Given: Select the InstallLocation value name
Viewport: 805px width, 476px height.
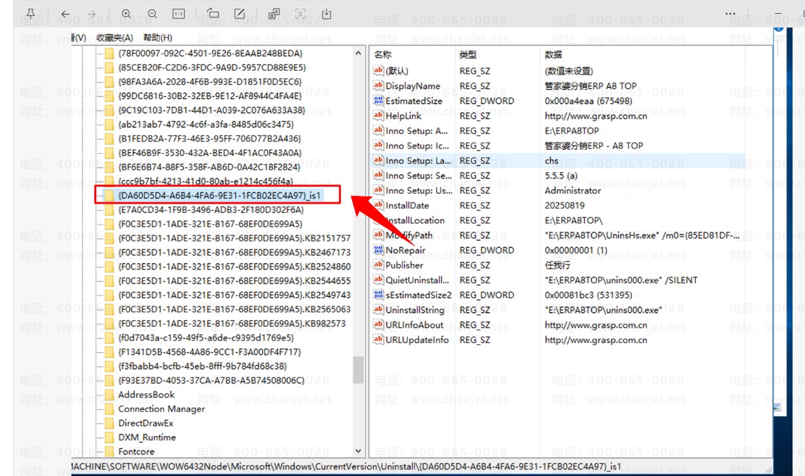Looking at the screenshot, I should point(415,221).
